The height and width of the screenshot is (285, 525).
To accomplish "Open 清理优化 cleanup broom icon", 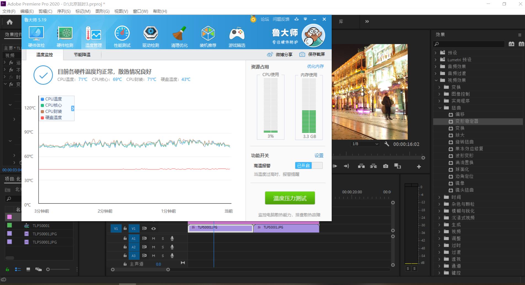I will pos(179,37).
